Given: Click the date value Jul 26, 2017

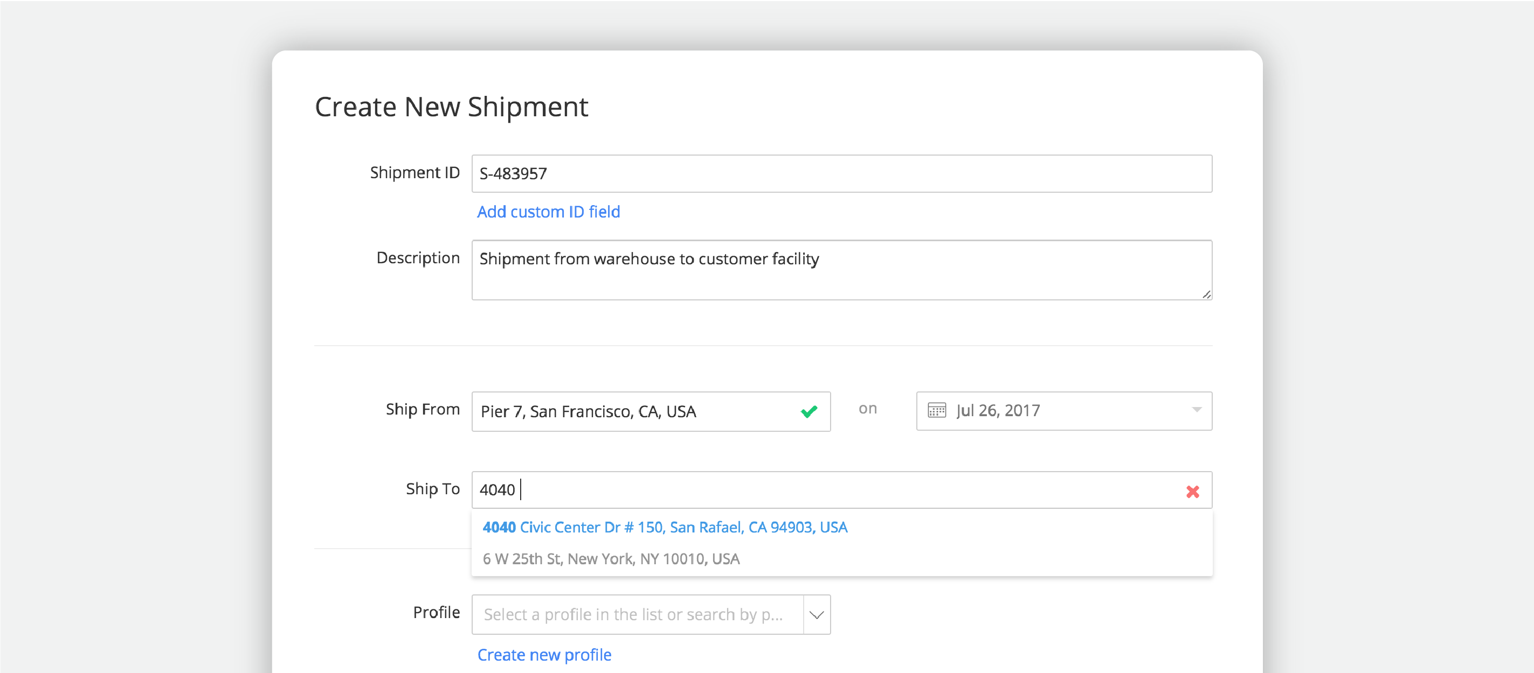Looking at the screenshot, I should (x=999, y=411).
